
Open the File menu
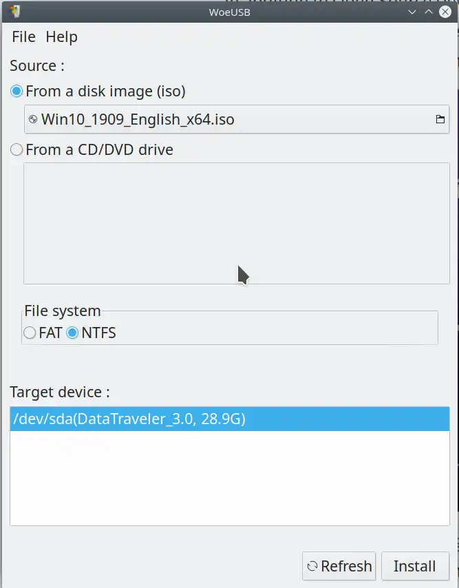click(x=23, y=36)
